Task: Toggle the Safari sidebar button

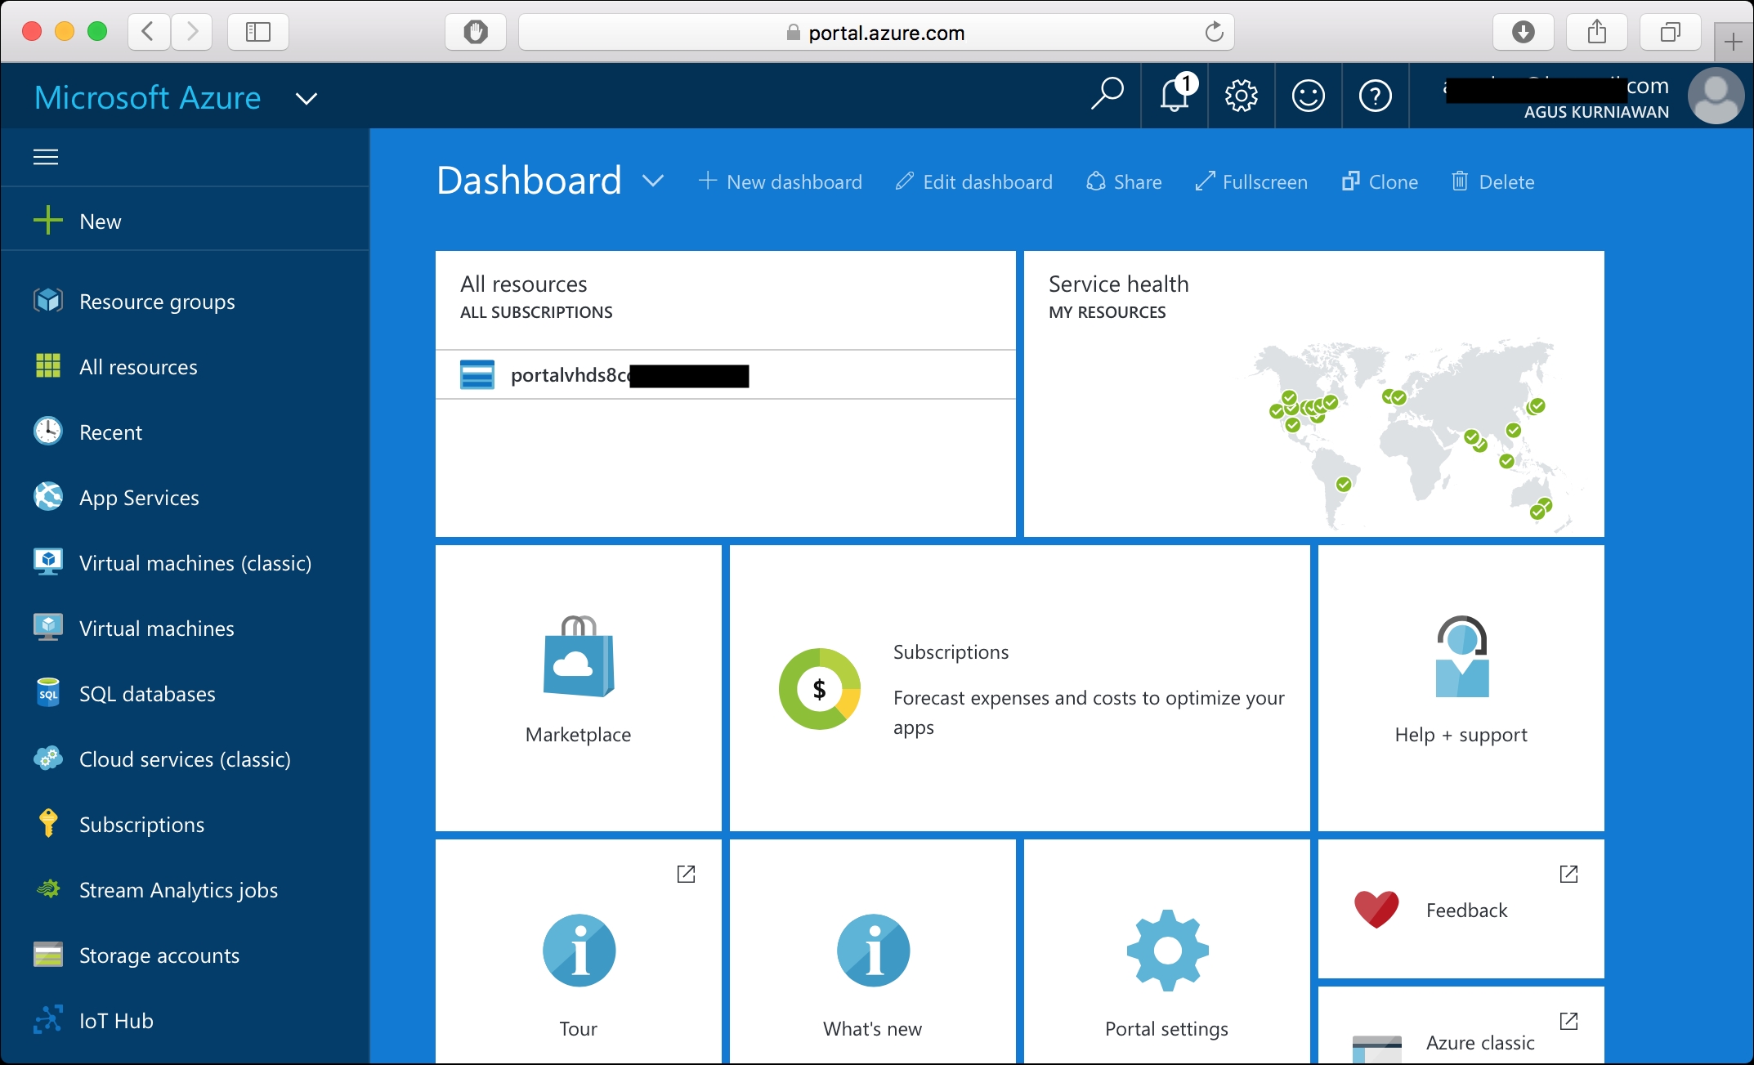Action: coord(258,32)
